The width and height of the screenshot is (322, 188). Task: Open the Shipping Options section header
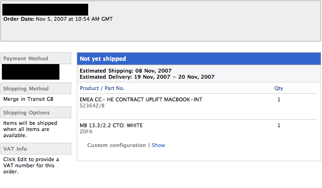click(36, 113)
